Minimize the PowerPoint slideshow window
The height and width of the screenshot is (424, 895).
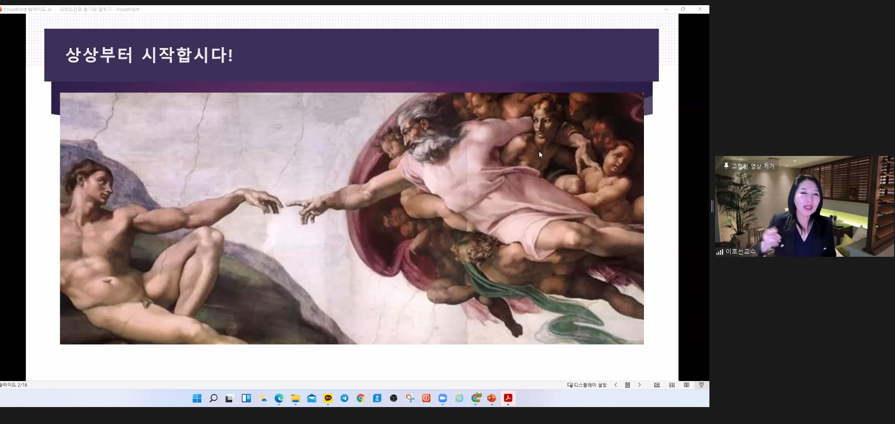666,9
